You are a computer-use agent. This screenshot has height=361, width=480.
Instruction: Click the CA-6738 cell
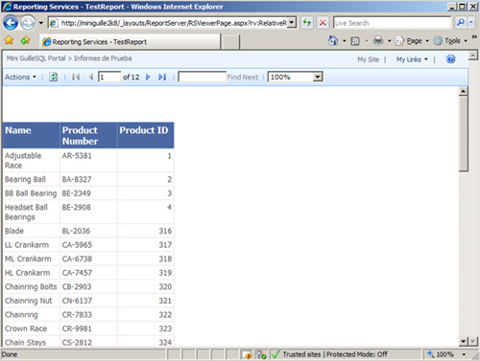[x=88, y=259]
